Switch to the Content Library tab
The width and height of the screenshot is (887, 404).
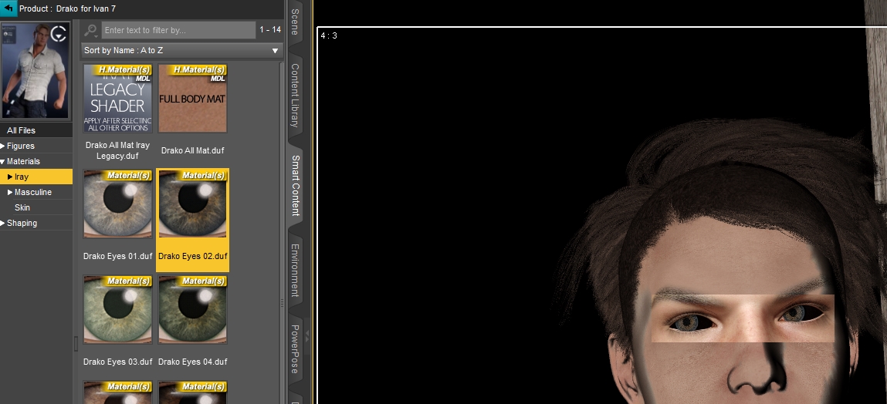pyautogui.click(x=295, y=95)
